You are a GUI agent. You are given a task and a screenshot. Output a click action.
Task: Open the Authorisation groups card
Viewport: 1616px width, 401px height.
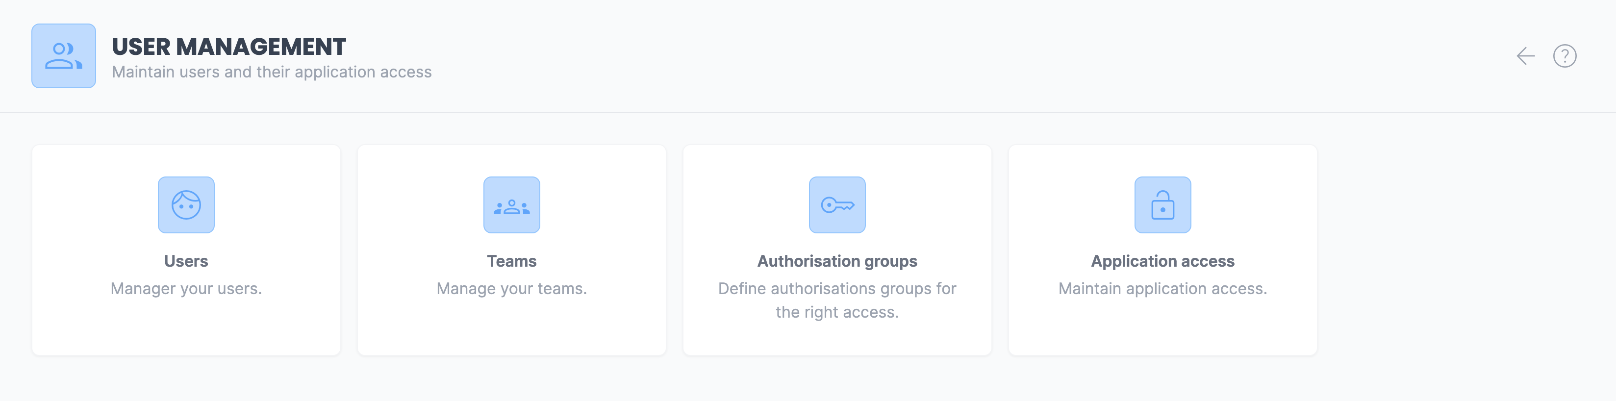pos(837,251)
